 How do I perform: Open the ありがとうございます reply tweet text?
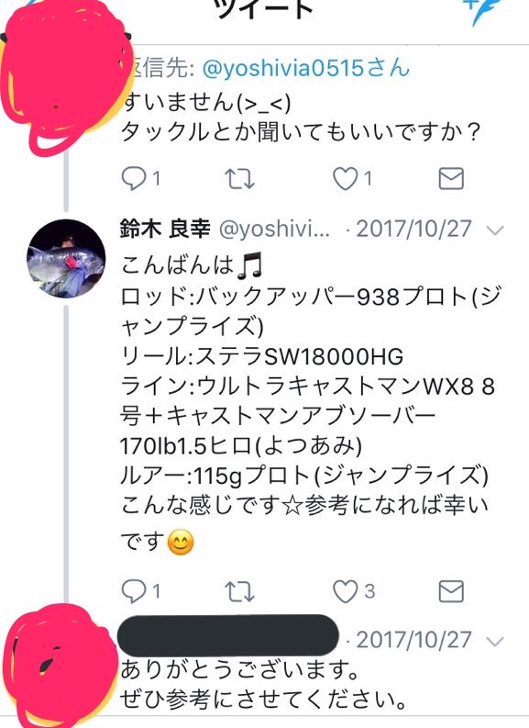tap(262, 685)
